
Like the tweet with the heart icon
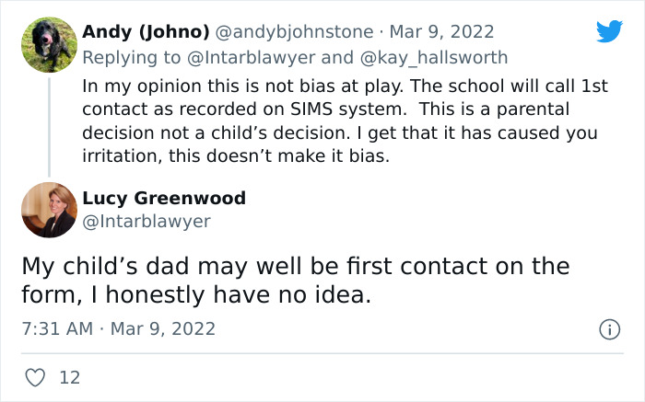[x=36, y=377]
